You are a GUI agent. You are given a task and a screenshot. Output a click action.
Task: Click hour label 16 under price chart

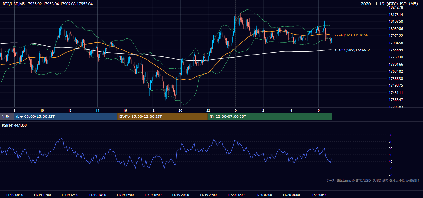(125, 110)
